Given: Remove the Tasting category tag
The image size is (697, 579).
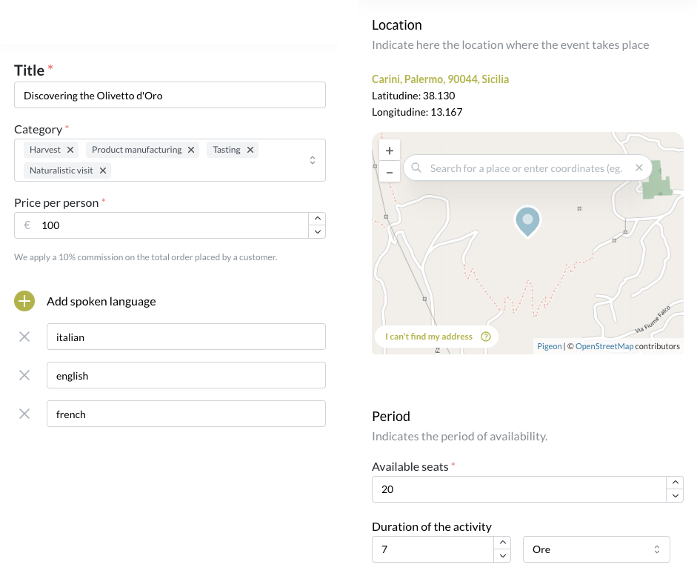Looking at the screenshot, I should 250,150.
